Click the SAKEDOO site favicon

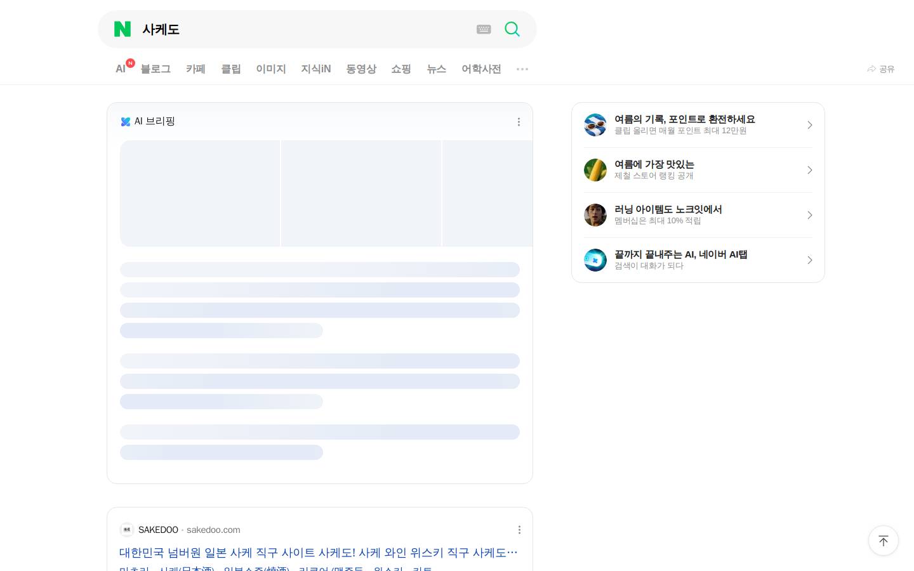pos(127,530)
